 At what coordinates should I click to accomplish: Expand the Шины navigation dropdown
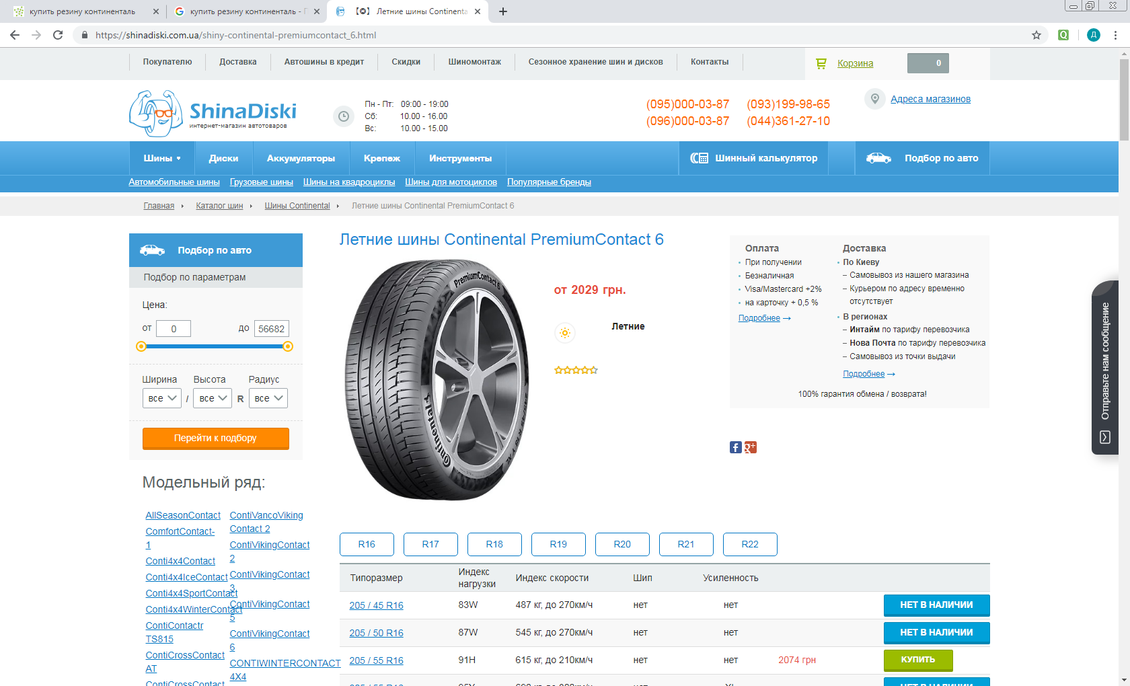pos(162,158)
